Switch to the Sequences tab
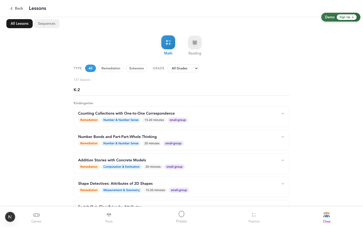363x227 pixels. (x=47, y=23)
